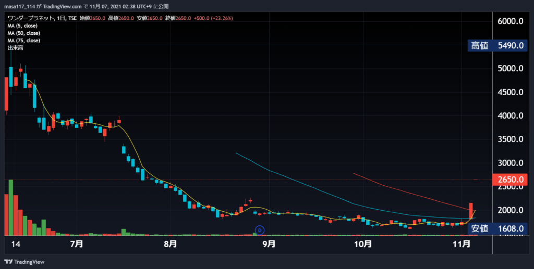534x269 pixels.
Task: Click the ワンダープラネット symbol title
Action: [31, 18]
